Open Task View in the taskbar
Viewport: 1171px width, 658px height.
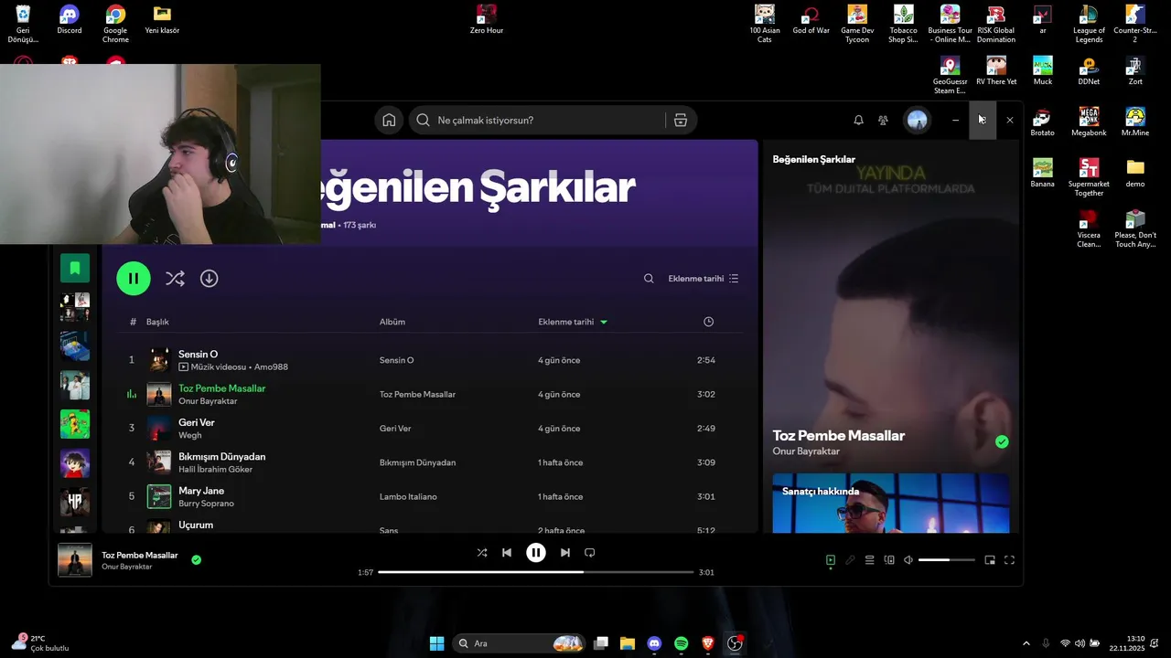click(601, 643)
